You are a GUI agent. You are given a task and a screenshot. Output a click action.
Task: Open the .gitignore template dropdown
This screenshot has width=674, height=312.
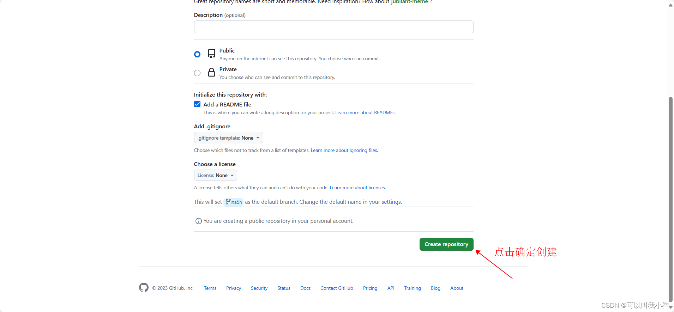point(228,138)
